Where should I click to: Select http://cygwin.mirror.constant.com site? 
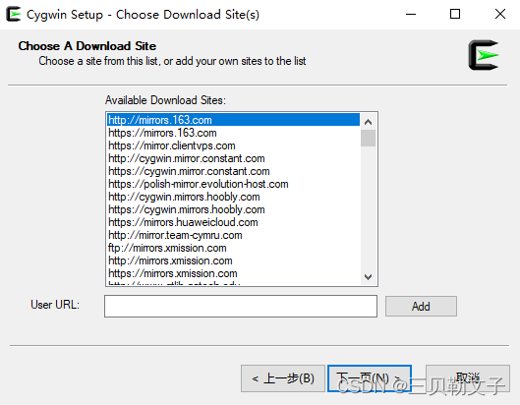point(234,158)
